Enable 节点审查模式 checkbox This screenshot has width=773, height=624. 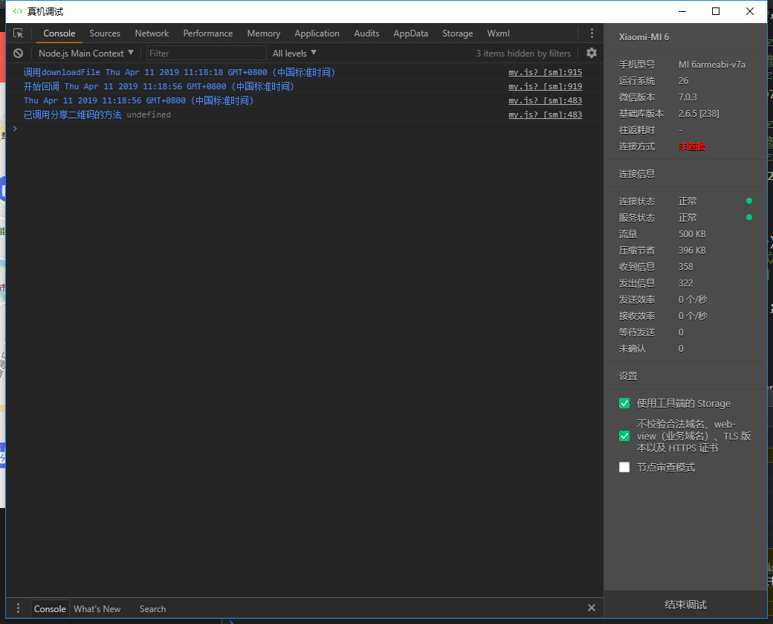coord(624,467)
